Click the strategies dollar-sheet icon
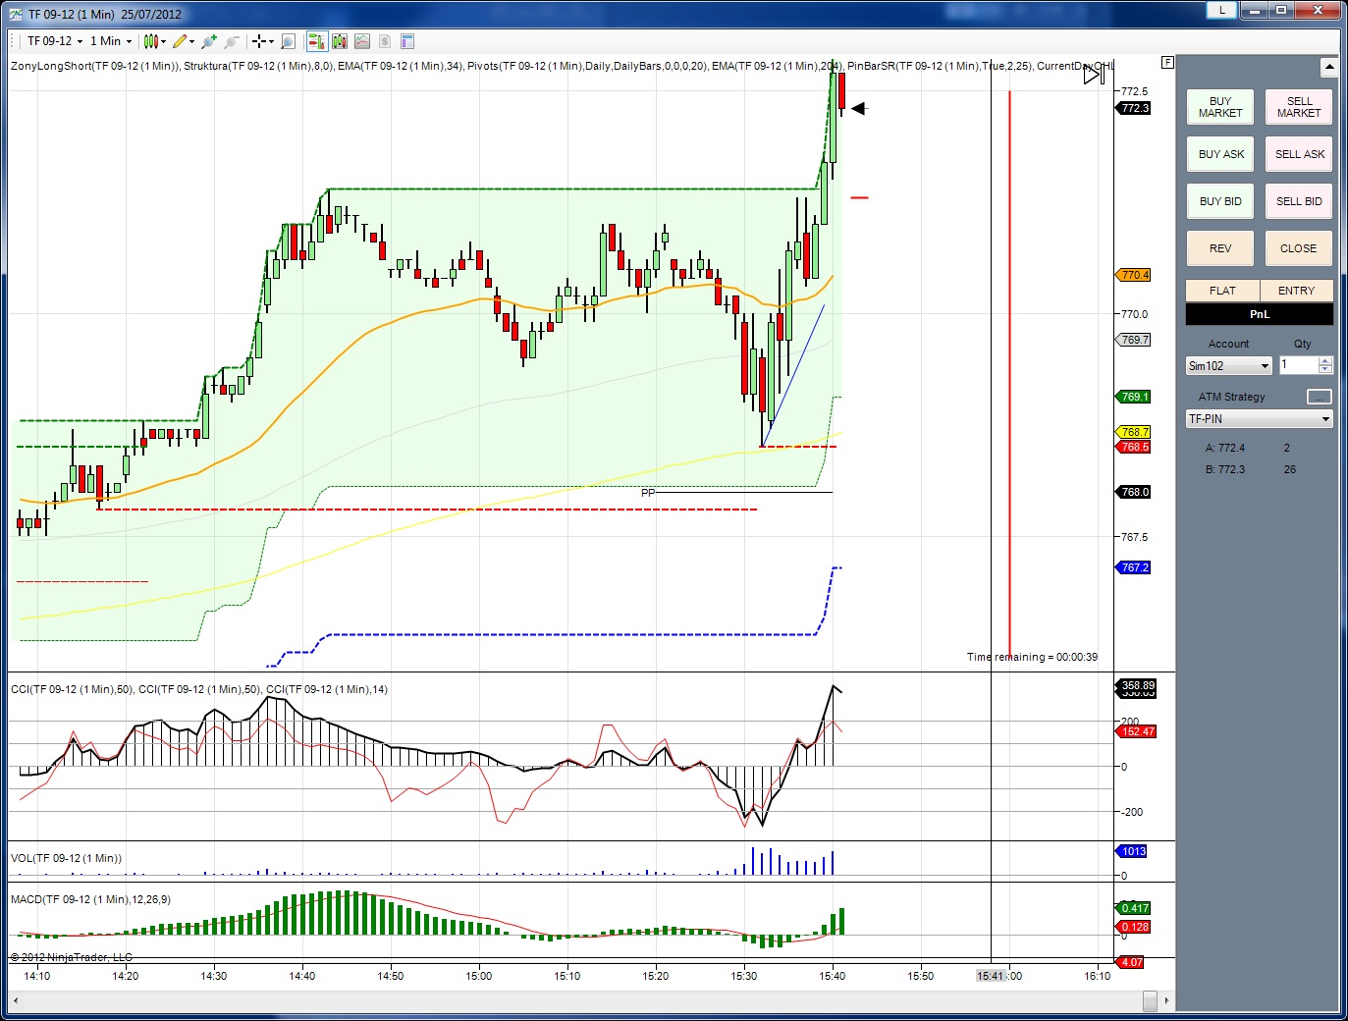Image resolution: width=1348 pixels, height=1021 pixels. (385, 41)
